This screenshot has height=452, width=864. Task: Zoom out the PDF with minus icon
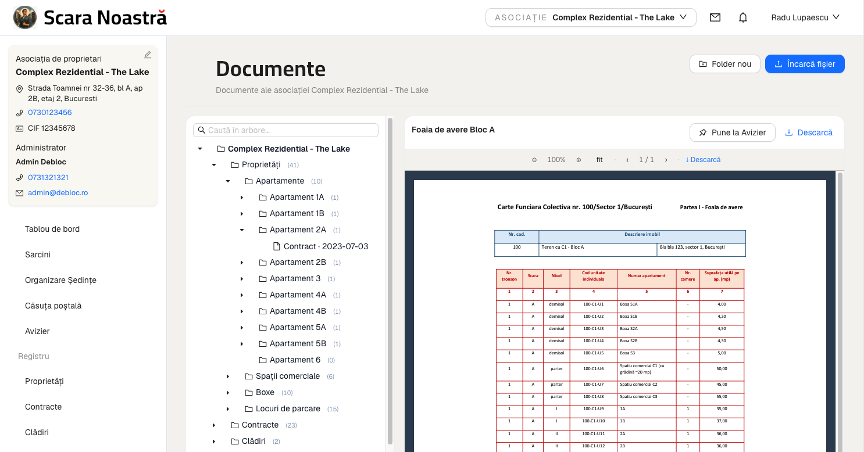534,160
